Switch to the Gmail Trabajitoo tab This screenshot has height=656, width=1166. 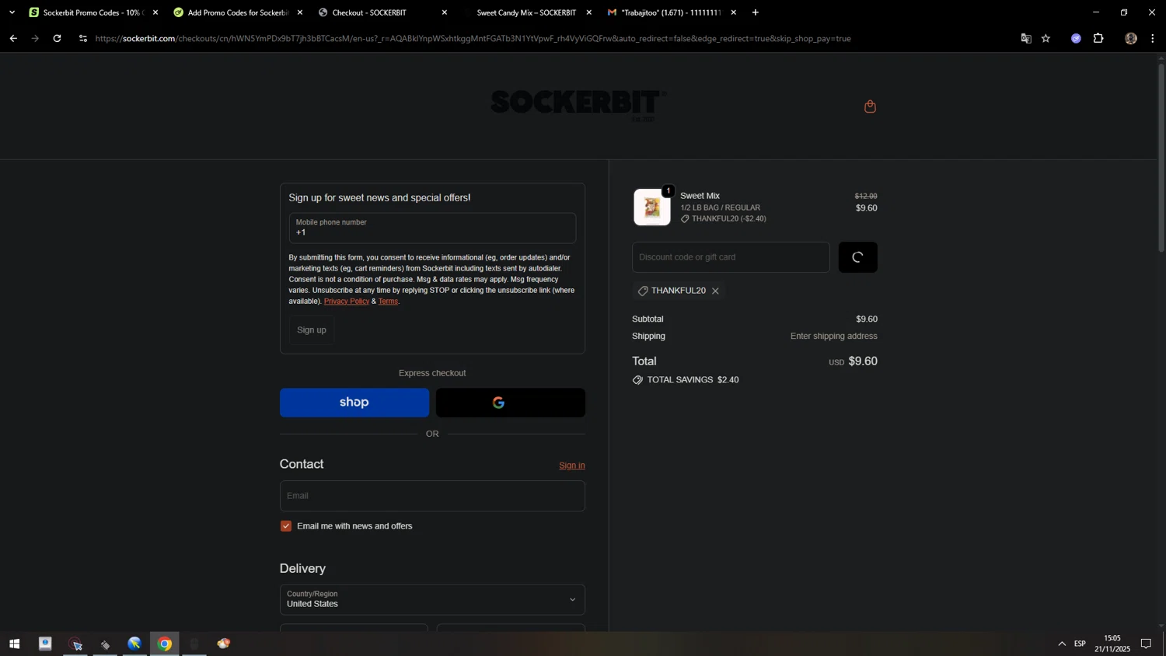click(x=670, y=12)
